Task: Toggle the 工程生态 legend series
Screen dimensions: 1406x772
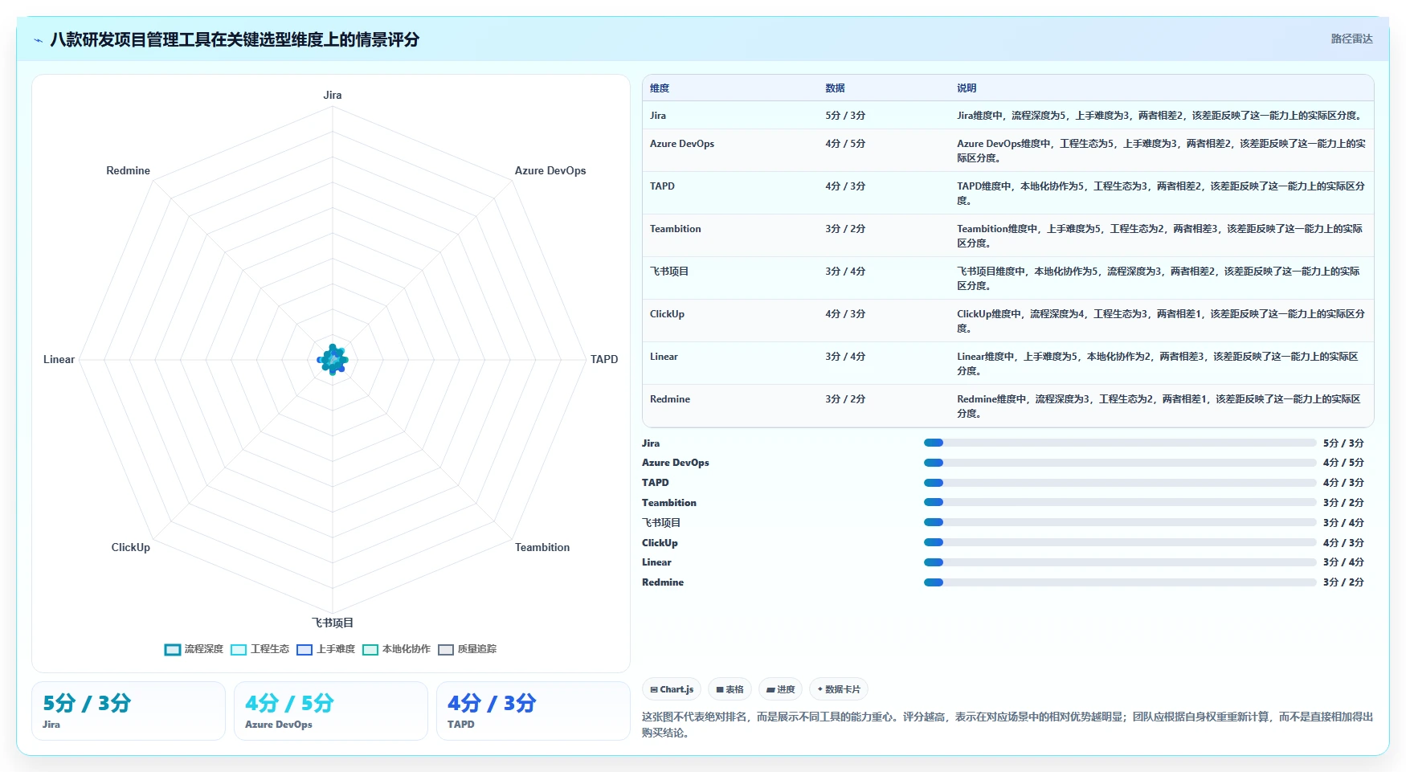Action: coord(260,649)
